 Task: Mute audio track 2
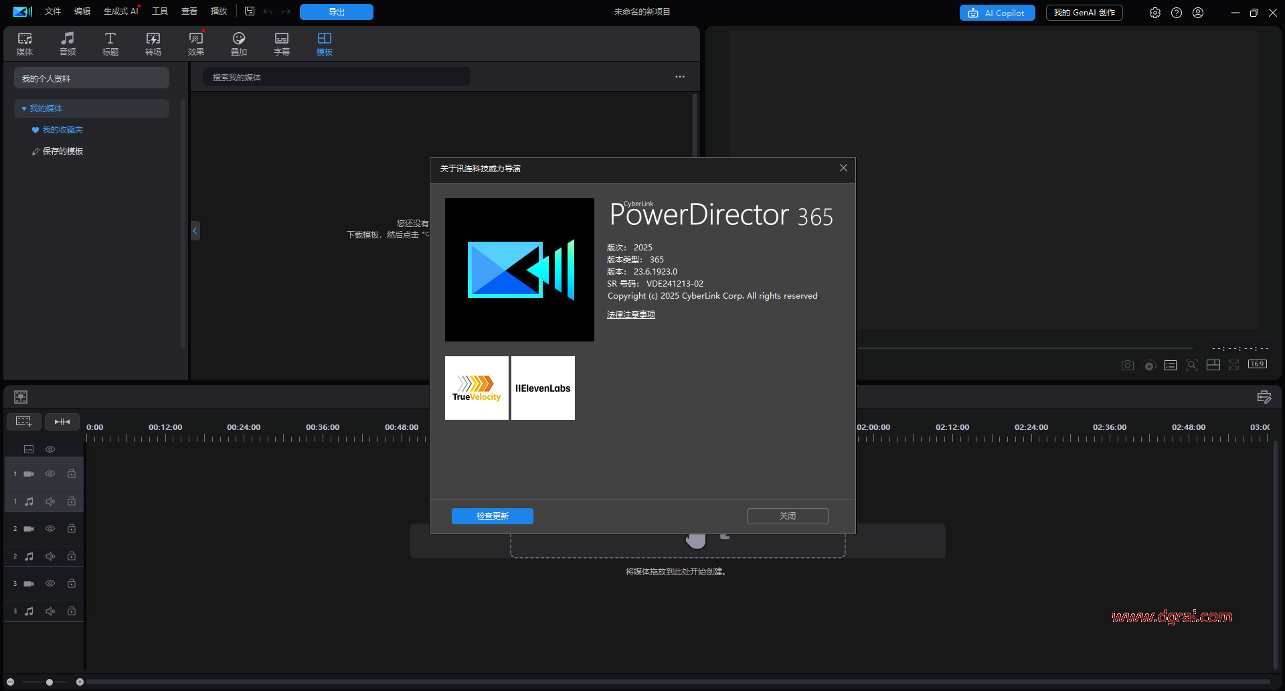coord(50,556)
